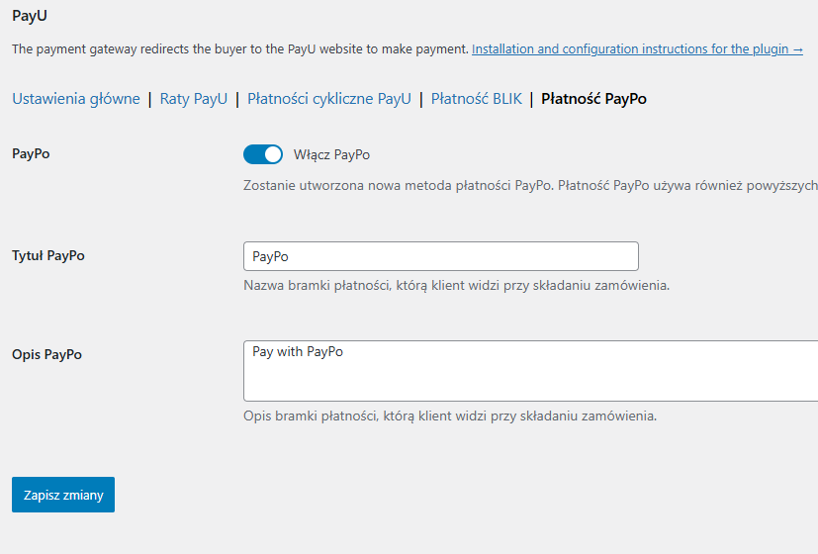Viewport: 818px width, 554px height.
Task: Save with the Zapisz zmiany button
Action: [x=63, y=495]
